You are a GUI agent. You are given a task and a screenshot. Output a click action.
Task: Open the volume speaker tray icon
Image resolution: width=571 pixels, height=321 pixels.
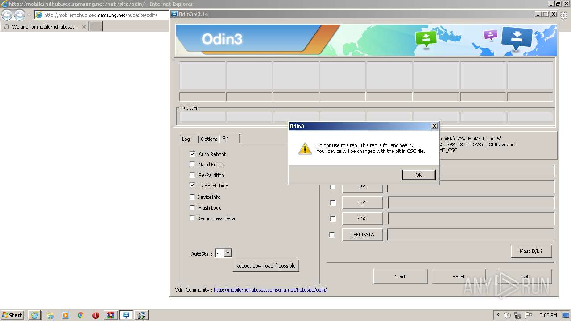coord(507,315)
